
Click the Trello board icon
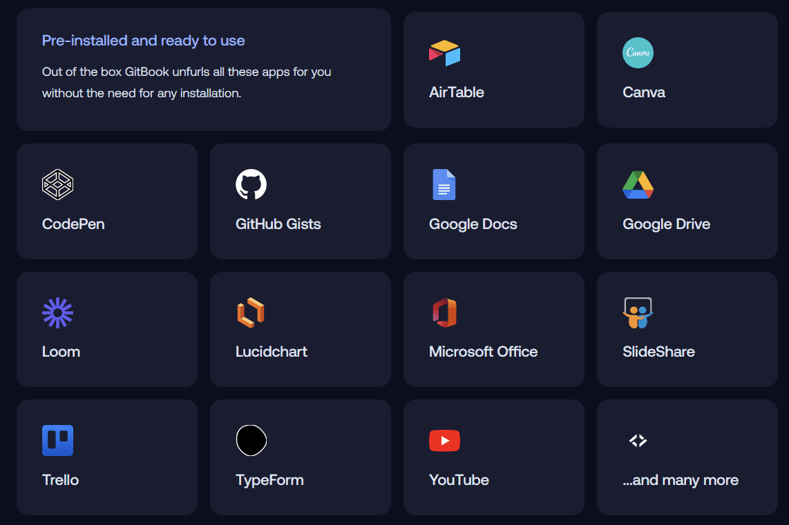point(57,441)
